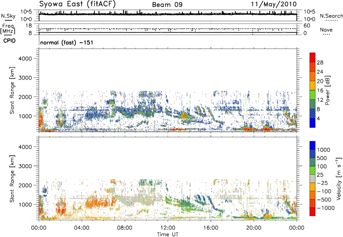Click the '20:00' time axis label
The image size is (343, 237).
pos(254,228)
